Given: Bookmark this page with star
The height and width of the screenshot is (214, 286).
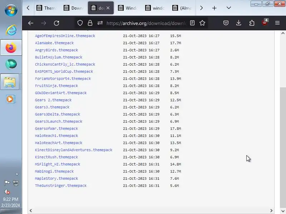Looking at the screenshot, I should (202, 23).
